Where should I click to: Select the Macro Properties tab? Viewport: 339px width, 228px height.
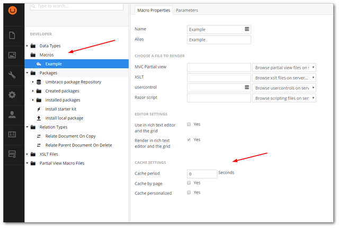(154, 11)
